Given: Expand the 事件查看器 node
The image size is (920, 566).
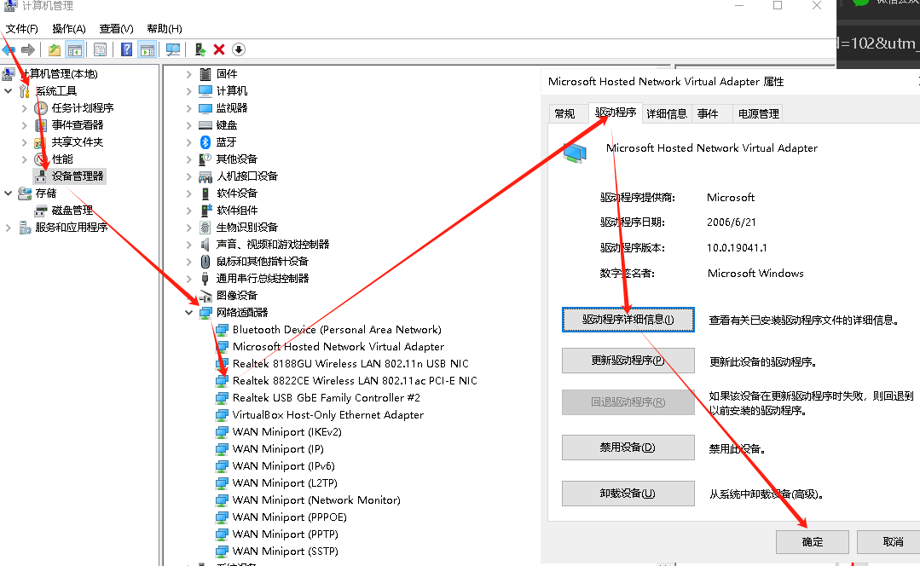Looking at the screenshot, I should 24,125.
